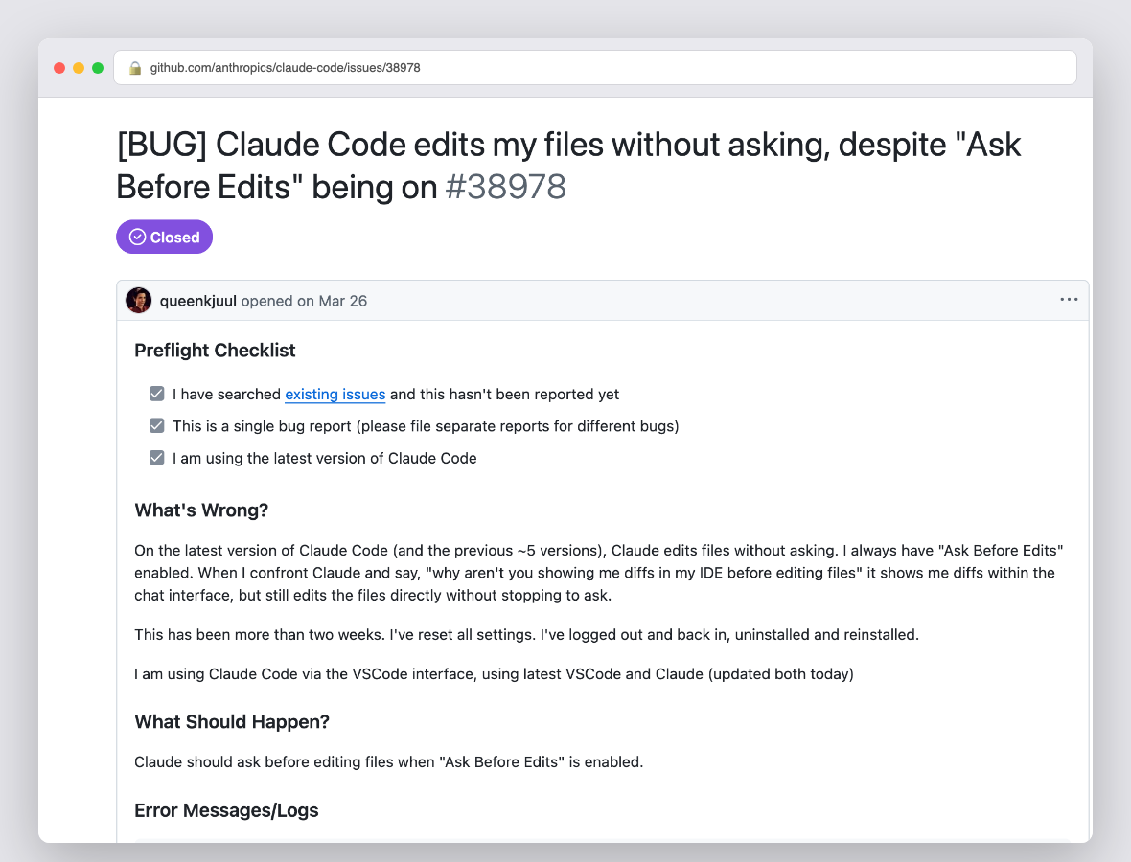Click the yellow minimize window button
This screenshot has height=862, width=1131.
tap(79, 68)
